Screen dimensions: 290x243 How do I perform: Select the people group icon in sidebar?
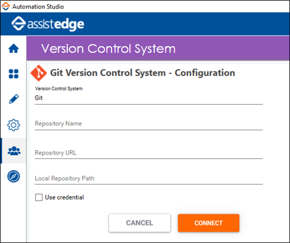[14, 151]
